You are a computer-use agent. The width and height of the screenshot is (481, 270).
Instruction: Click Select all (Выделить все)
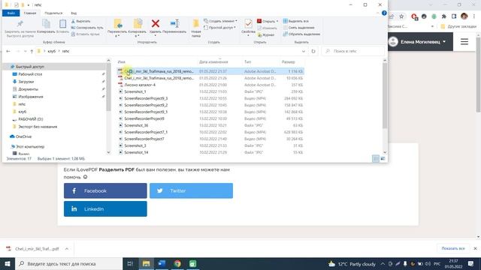(295, 21)
